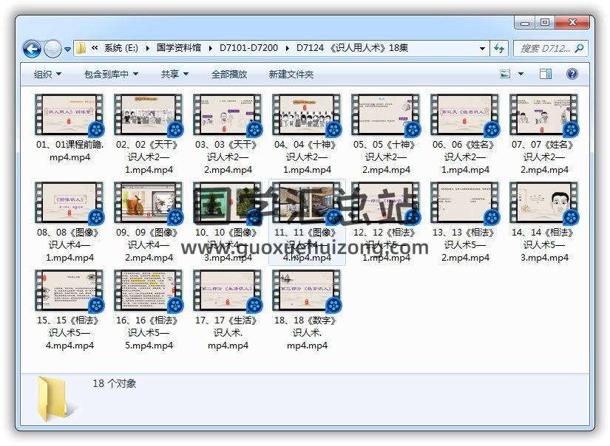
Task: Select video 17《生活》识人术.mp4
Action: (228, 310)
